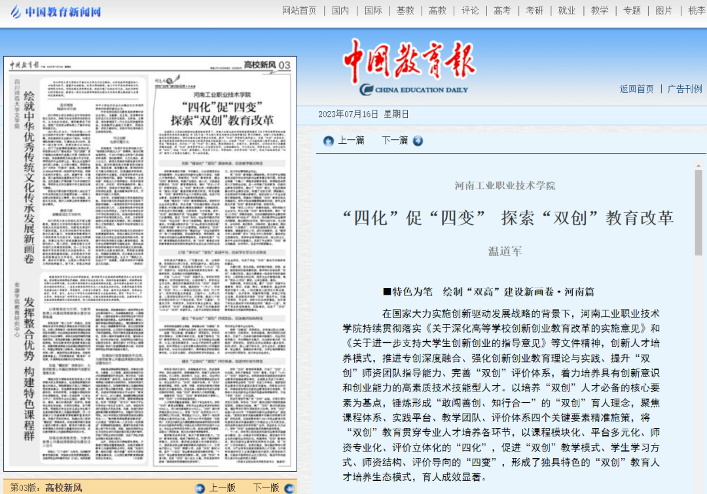This screenshot has height=494, width=707.
Task: Click the previous article arrow icon
Action: [328, 141]
